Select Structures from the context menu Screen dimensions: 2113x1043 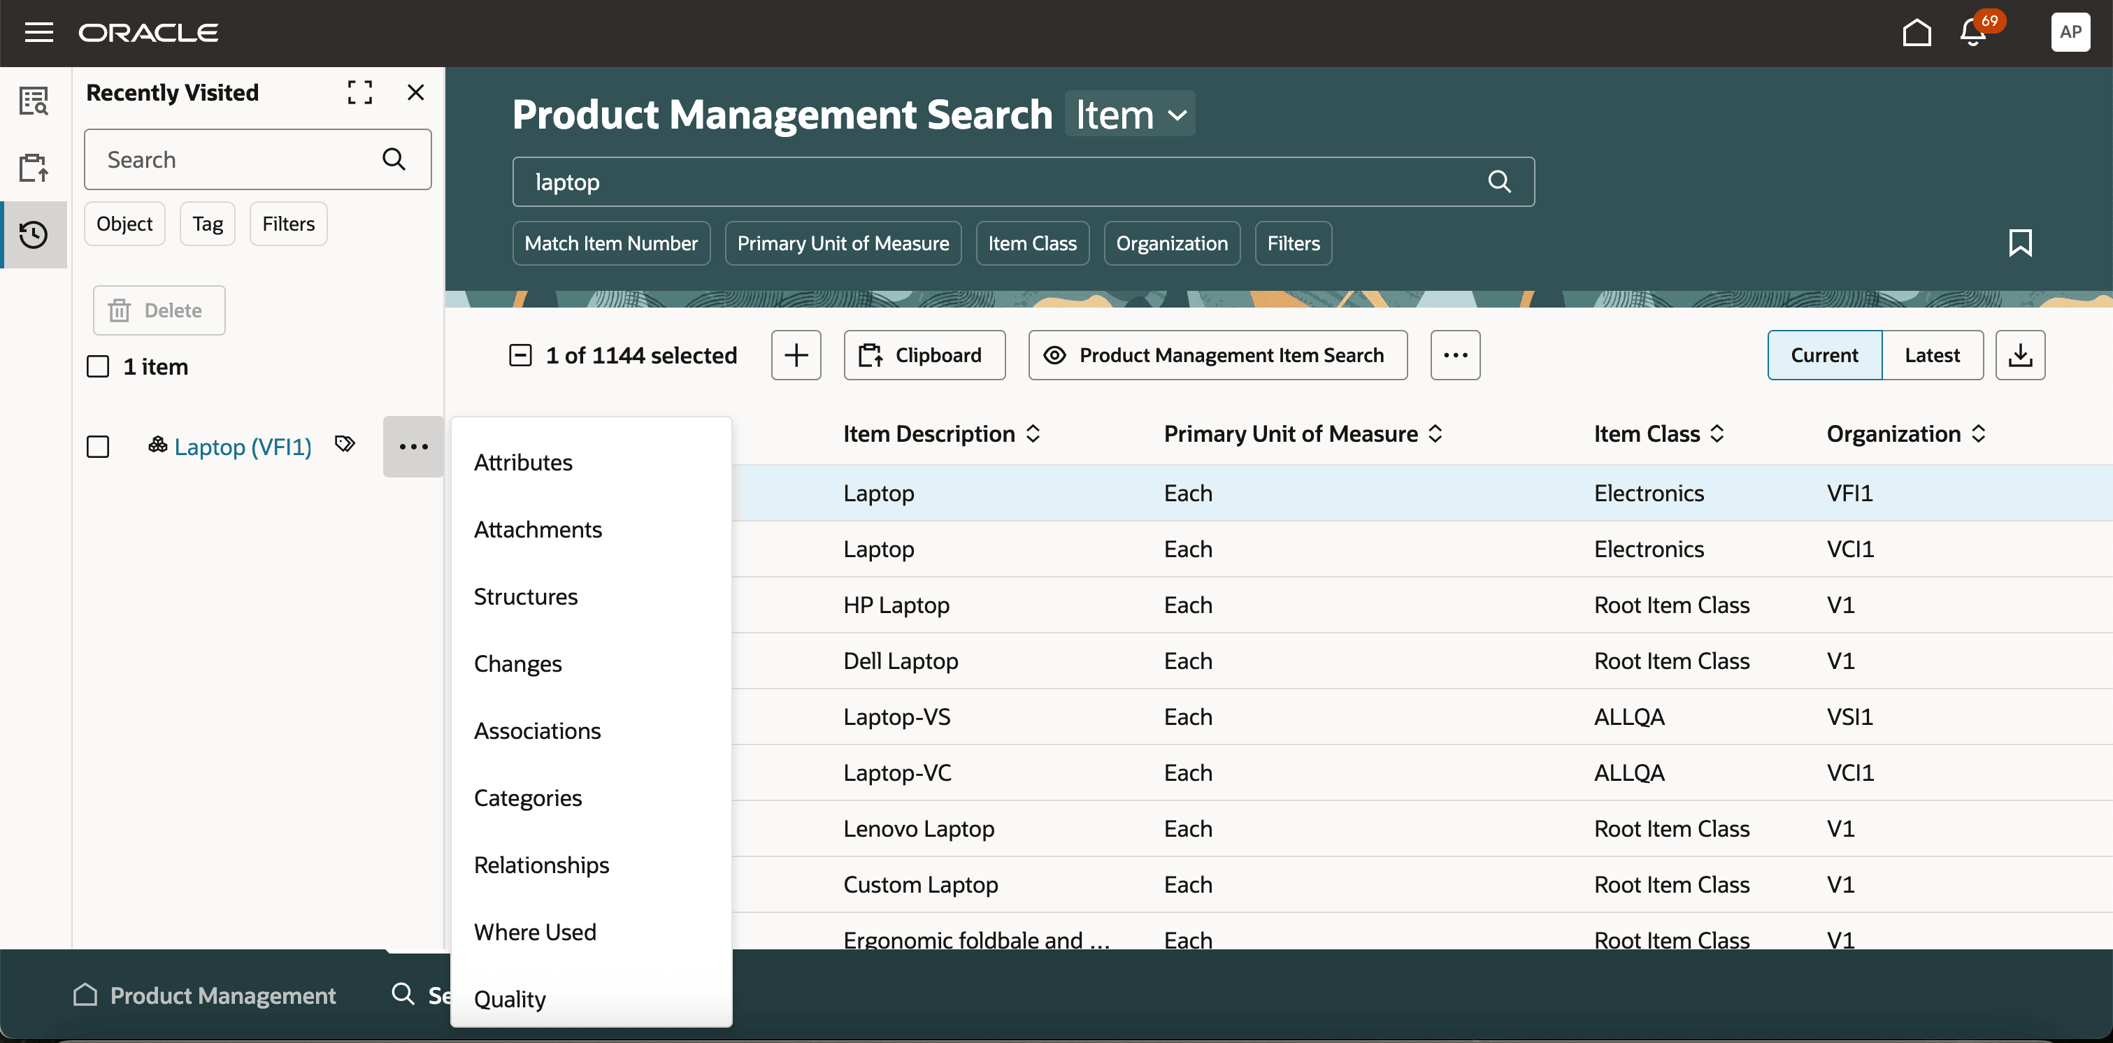coord(526,596)
